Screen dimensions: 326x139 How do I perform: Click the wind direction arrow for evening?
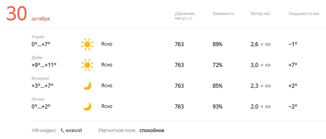pyautogui.click(x=261, y=86)
